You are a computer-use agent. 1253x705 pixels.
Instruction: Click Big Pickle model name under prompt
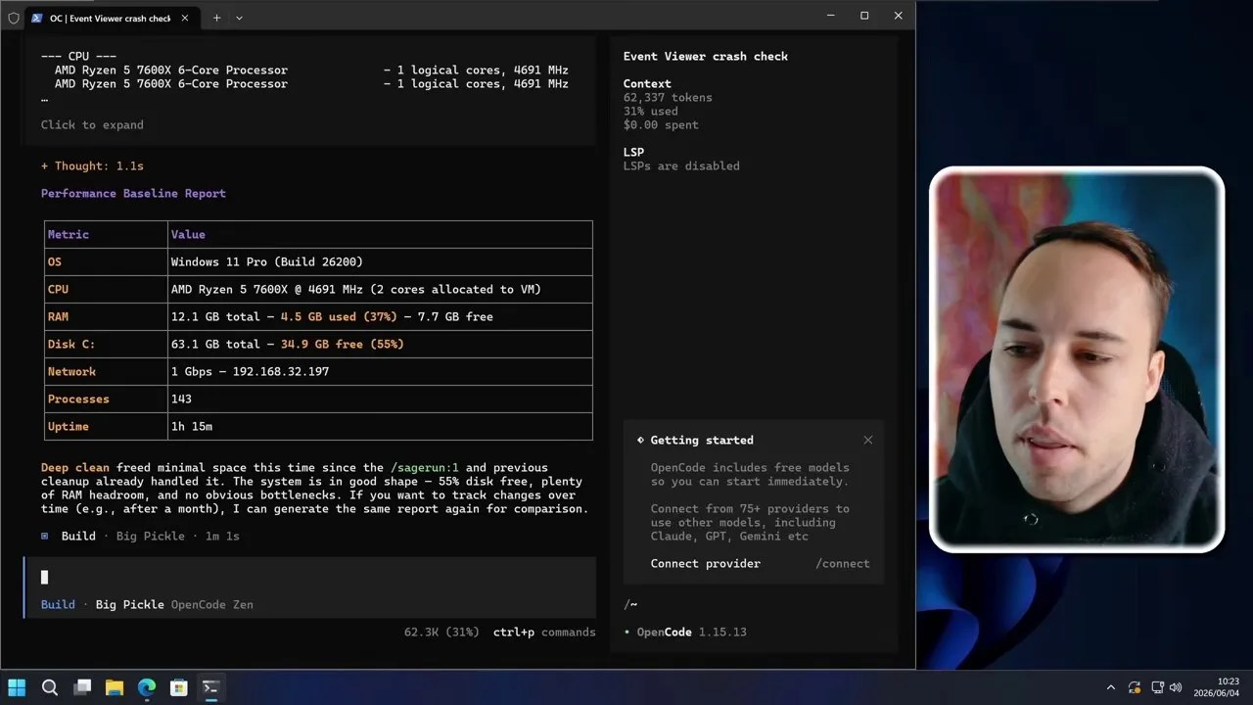click(129, 605)
